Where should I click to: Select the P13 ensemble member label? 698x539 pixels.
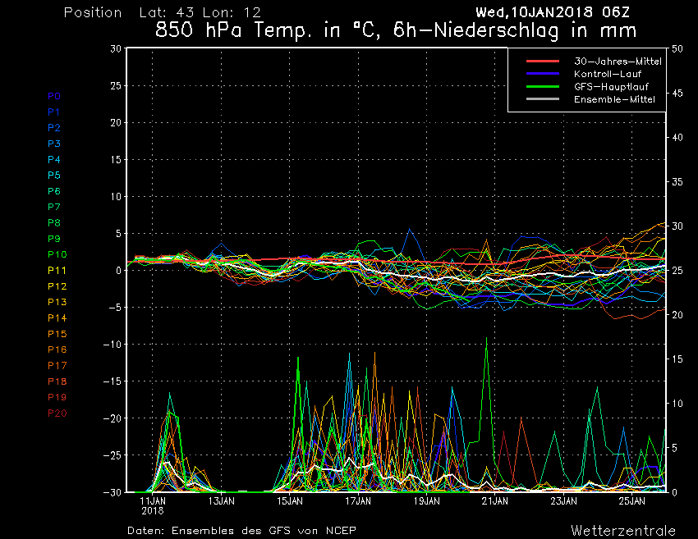tap(57, 302)
